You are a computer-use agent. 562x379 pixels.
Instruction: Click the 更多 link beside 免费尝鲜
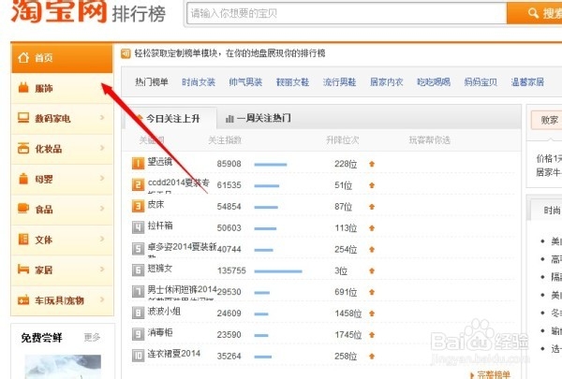coord(92,338)
